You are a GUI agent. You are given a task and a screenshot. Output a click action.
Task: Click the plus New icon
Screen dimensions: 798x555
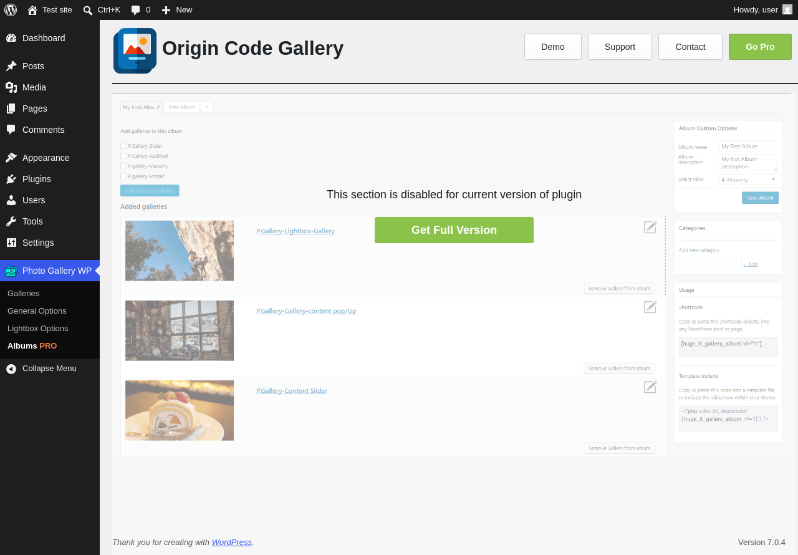pos(166,10)
